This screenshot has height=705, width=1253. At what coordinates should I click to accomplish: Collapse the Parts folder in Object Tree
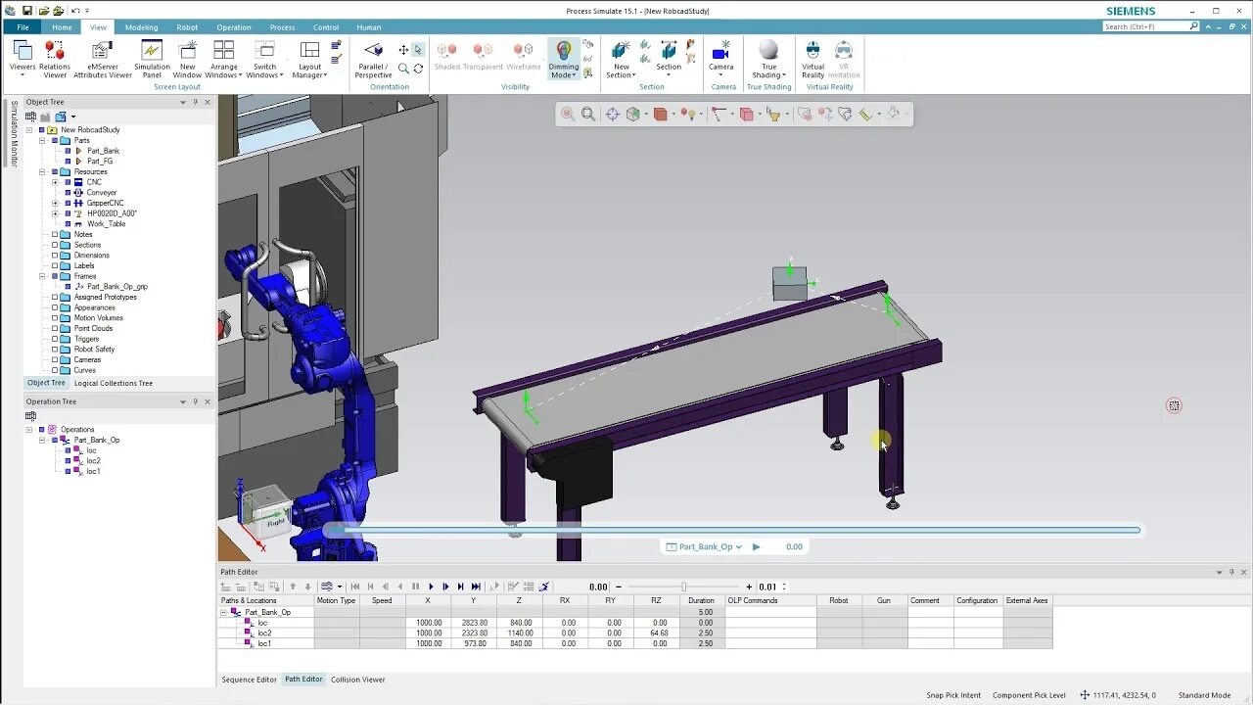click(42, 140)
